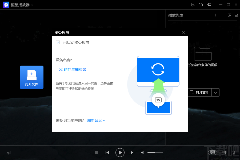
Task: Click the play button
Action: coord(120,153)
